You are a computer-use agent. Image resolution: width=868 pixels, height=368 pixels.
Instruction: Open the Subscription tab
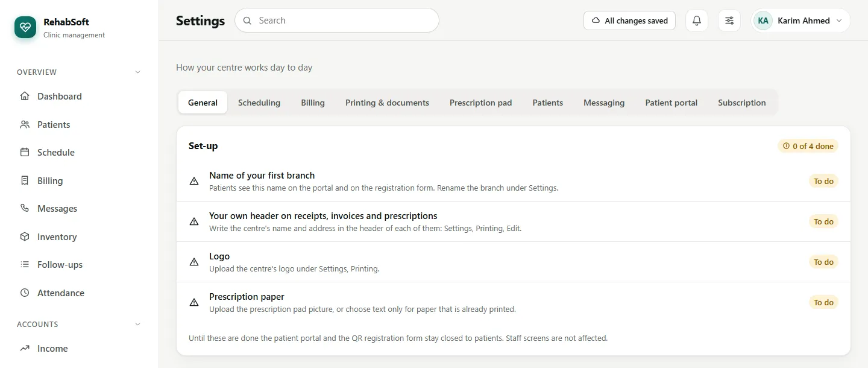741,103
